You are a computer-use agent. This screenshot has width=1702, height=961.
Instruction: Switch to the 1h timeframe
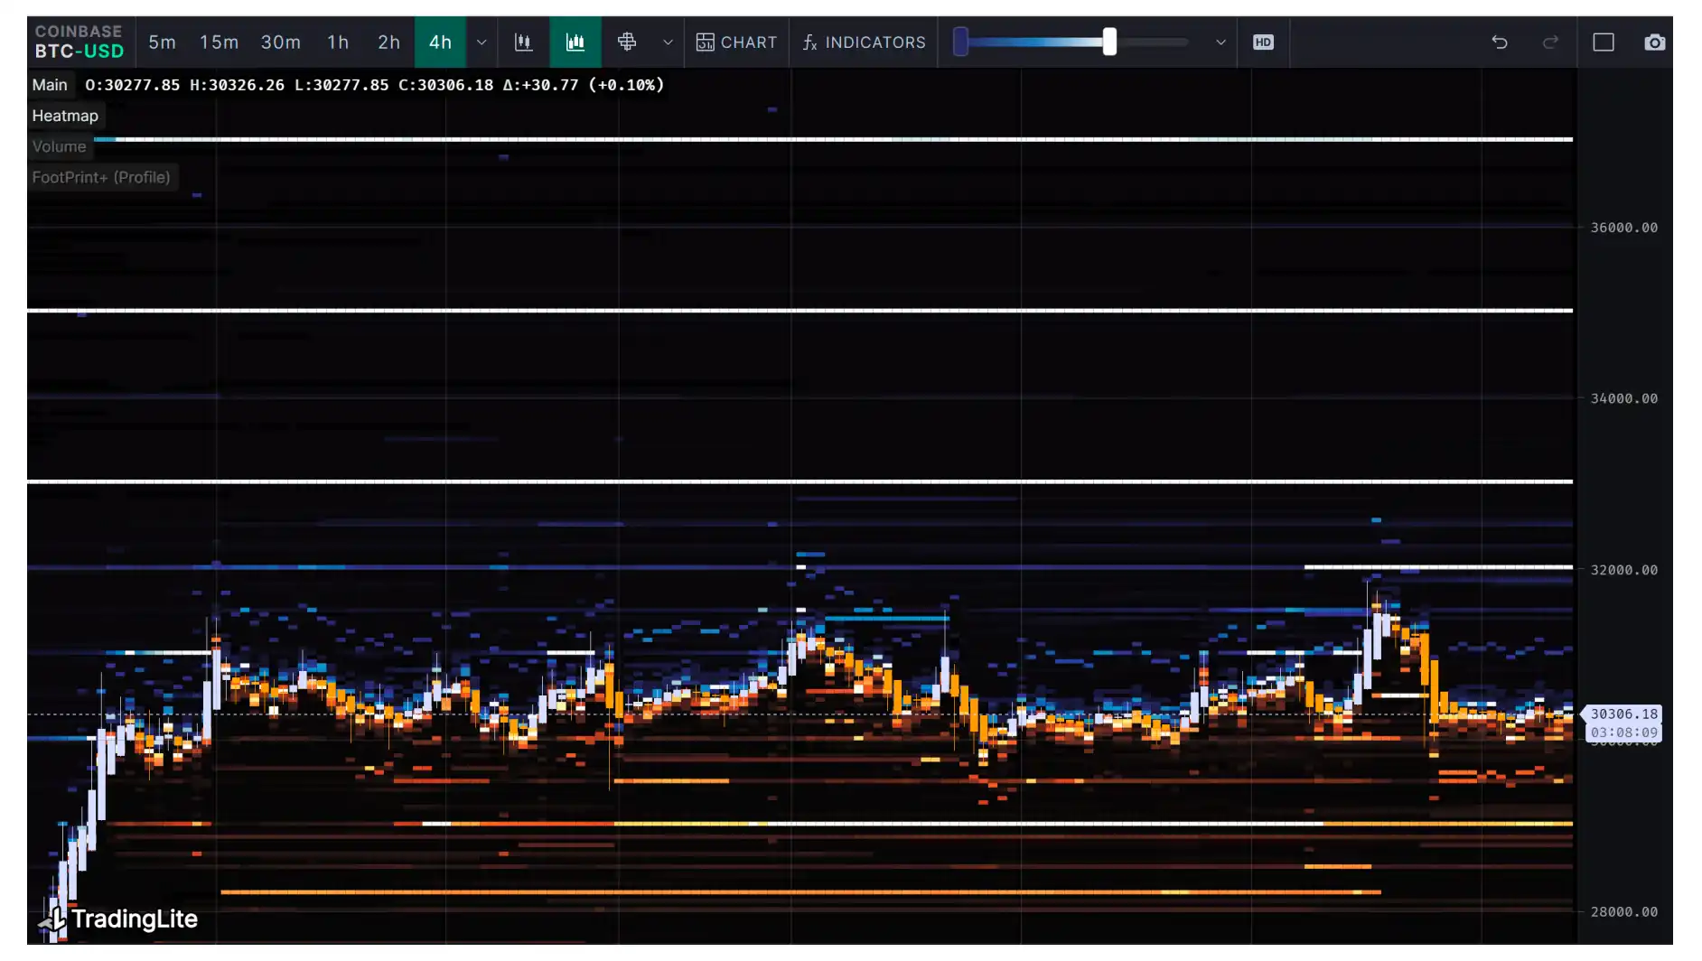(338, 42)
